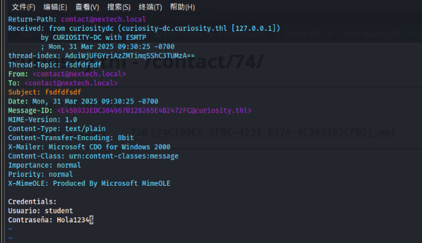Click the Return-Path address contact@nextech.local

pos(104,19)
